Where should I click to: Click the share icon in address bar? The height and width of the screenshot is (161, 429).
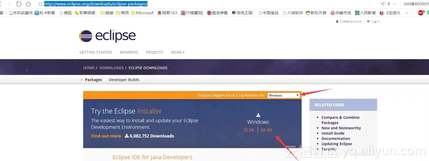383,4
